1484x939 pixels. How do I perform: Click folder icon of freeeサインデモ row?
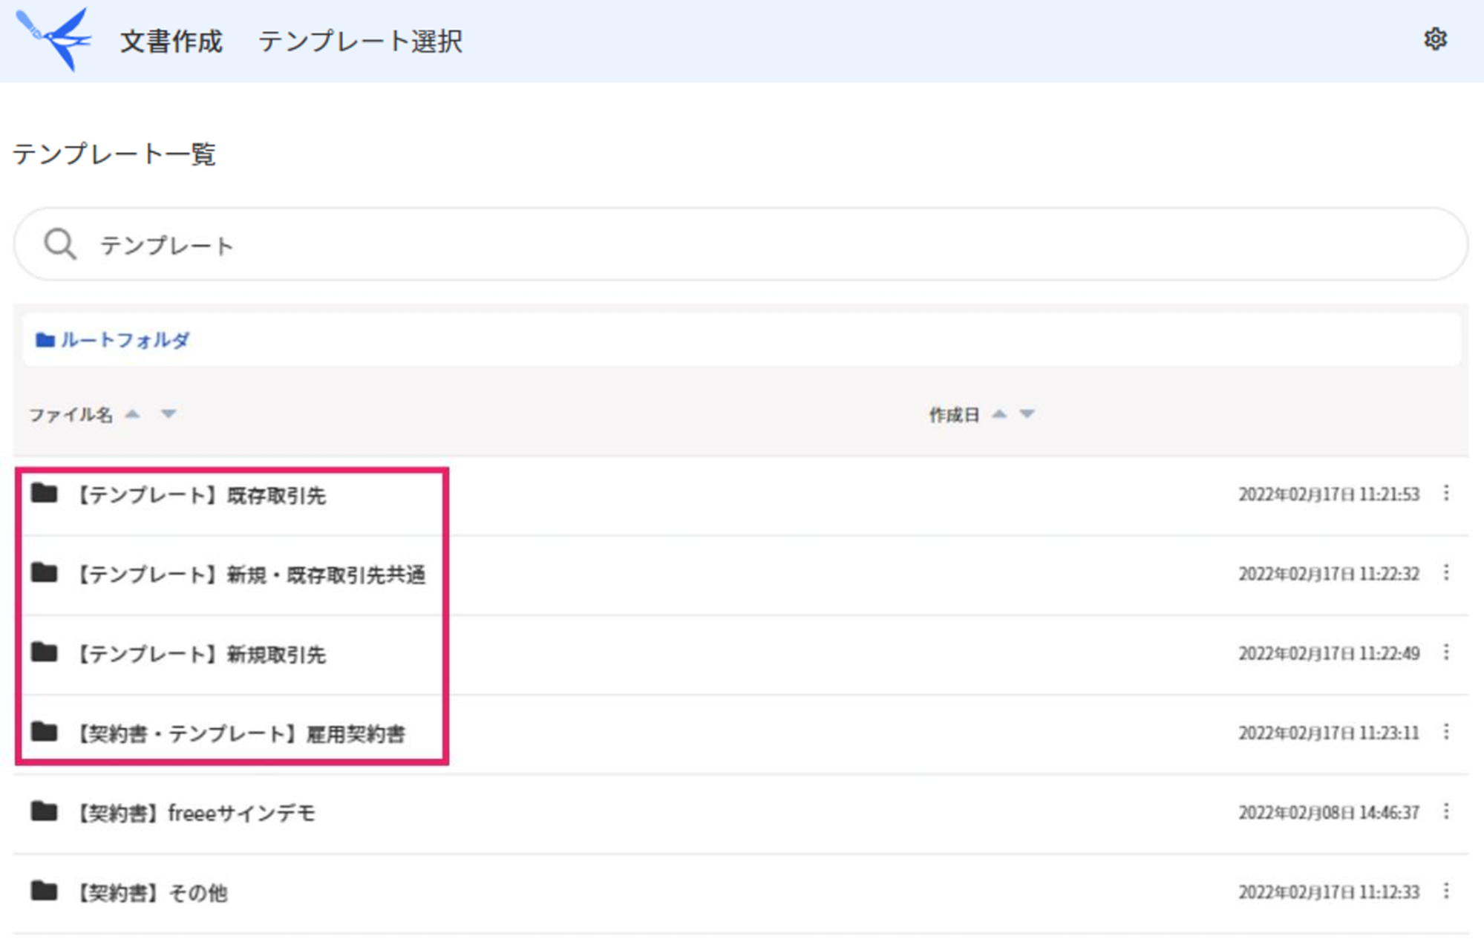coord(45,811)
